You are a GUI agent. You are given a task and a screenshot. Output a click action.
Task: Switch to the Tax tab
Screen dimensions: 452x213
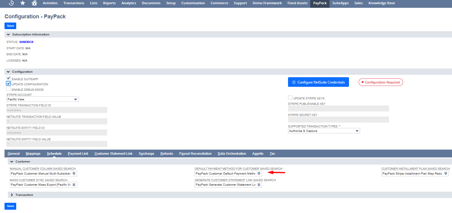[x=272, y=154]
